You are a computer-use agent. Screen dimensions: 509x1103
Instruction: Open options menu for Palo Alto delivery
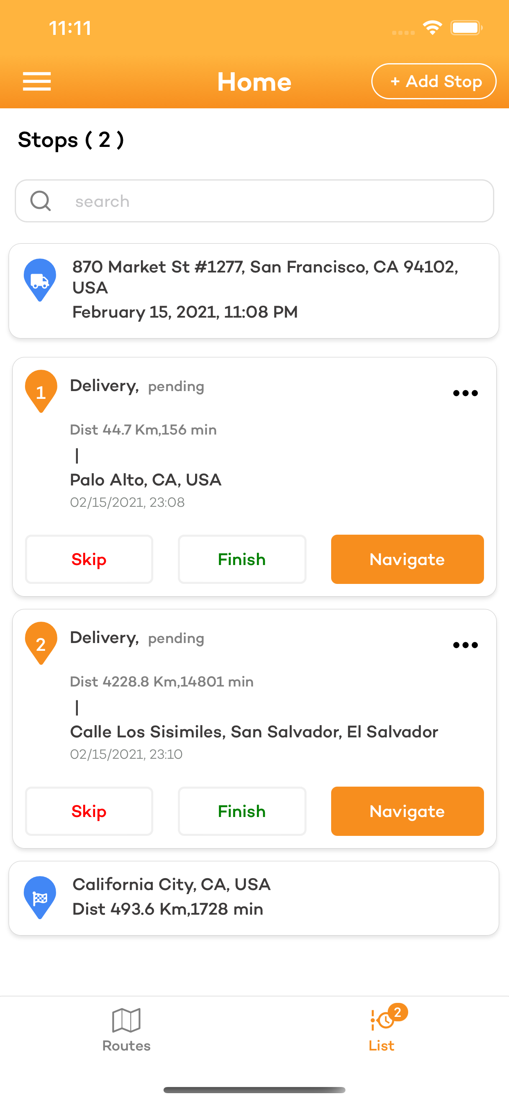pyautogui.click(x=466, y=393)
